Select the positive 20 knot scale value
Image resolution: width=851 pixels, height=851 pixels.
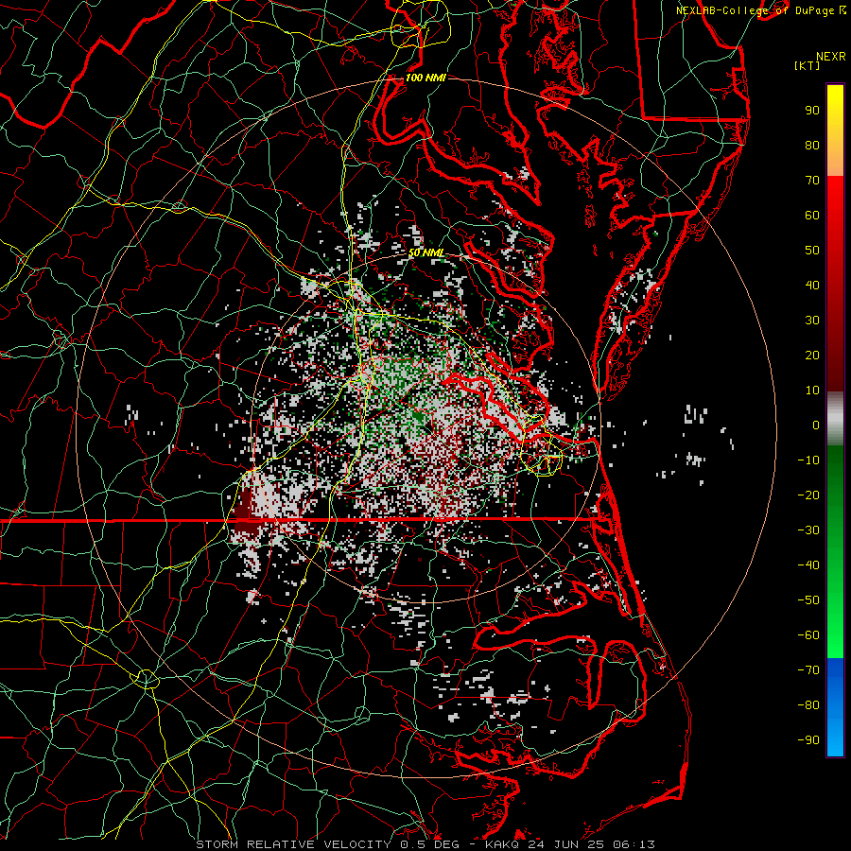812,356
